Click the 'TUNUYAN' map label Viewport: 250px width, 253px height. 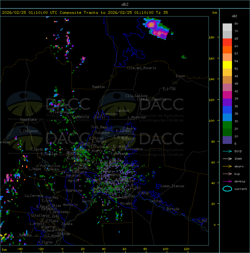64,234
